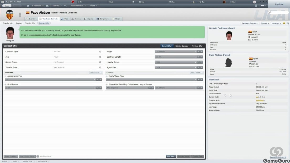Step the player selector arrows beside the crest
The height and width of the screenshot is (163, 290).
(x=20, y=15)
